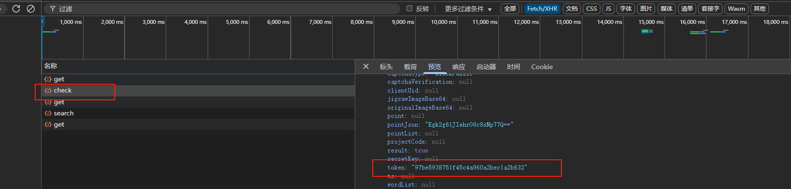Switch to the Cookie tab
Image resolution: width=791 pixels, height=189 pixels.
tap(542, 67)
